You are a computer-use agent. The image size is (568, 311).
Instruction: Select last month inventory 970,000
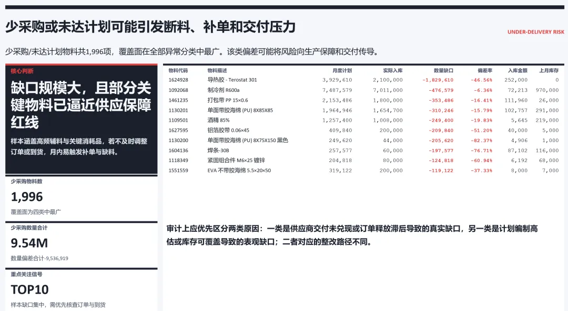547,90
